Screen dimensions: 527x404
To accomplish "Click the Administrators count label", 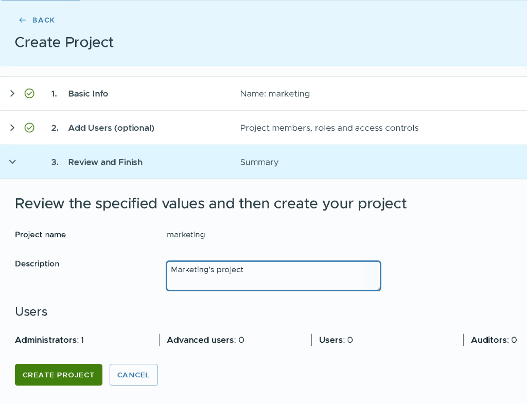I will [x=49, y=340].
